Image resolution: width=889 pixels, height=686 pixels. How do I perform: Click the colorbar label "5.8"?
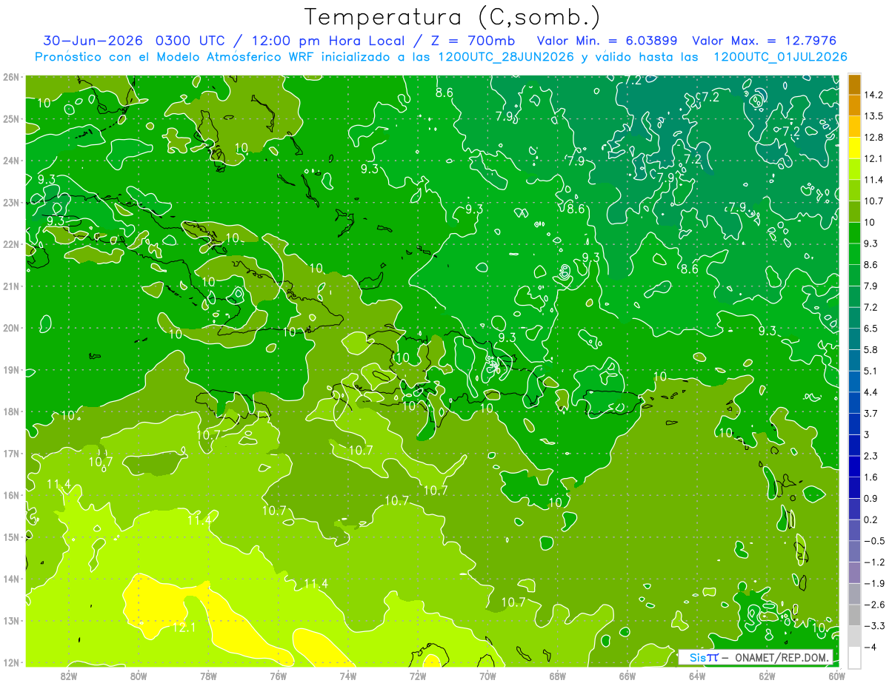click(870, 350)
